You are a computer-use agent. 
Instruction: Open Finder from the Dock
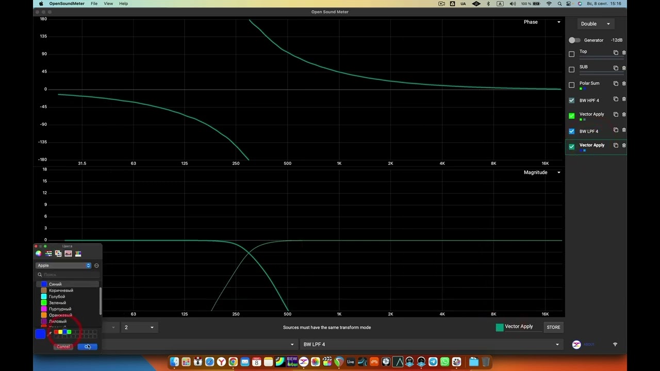pos(174,362)
